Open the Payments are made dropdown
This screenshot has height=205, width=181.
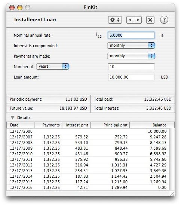click(x=131, y=56)
